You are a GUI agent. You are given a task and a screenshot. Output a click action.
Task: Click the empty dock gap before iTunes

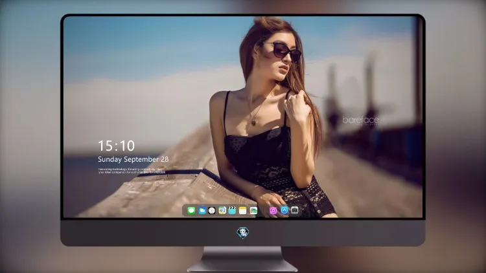tap(264, 210)
